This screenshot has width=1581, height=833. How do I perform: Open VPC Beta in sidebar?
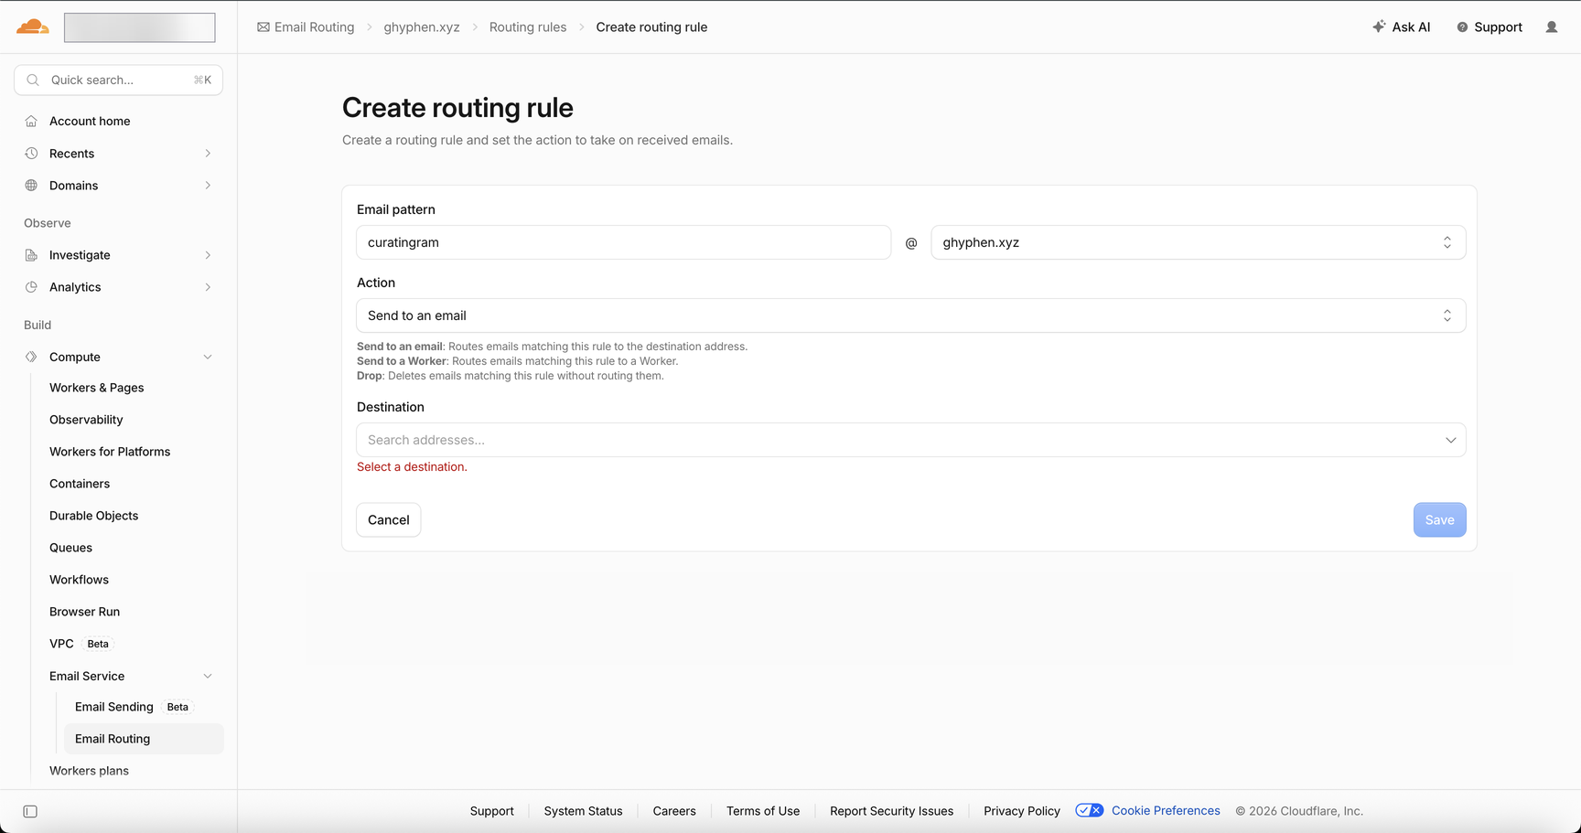tap(81, 644)
